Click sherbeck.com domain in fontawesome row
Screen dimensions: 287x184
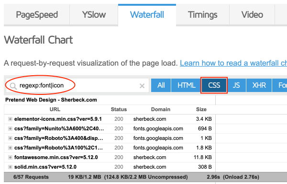click(x=150, y=158)
